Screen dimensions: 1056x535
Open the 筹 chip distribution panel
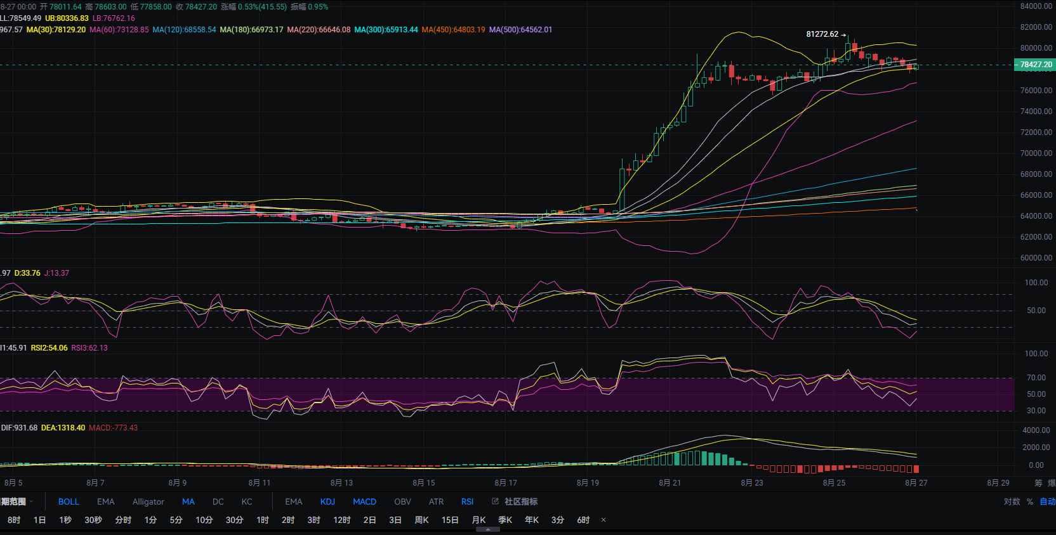[x=1038, y=483]
